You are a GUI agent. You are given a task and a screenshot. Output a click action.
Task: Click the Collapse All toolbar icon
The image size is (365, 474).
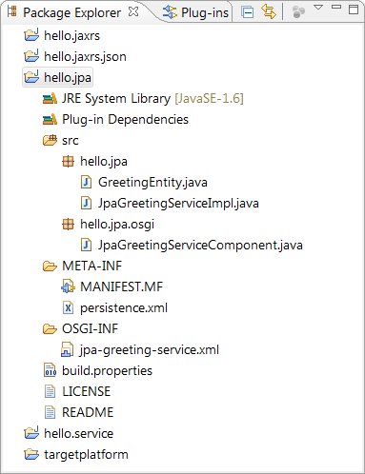click(247, 12)
